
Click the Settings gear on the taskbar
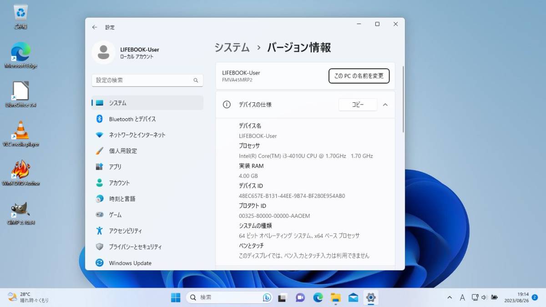[x=371, y=297]
